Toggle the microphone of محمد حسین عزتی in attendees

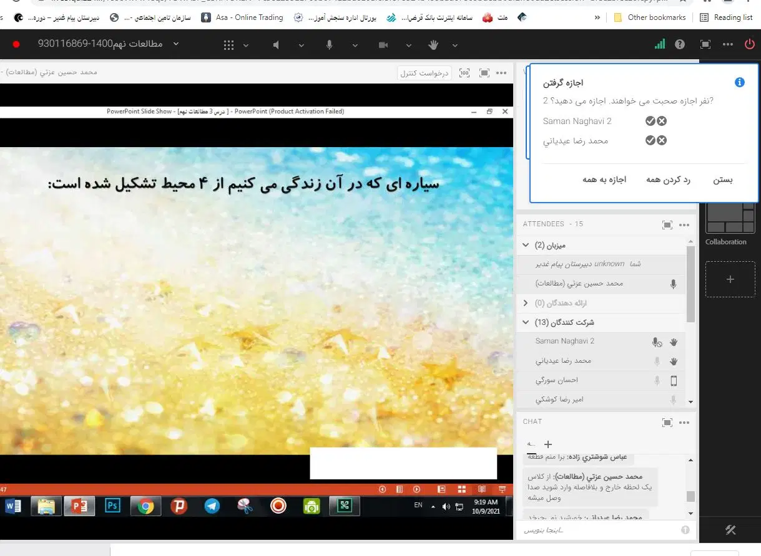click(x=674, y=284)
